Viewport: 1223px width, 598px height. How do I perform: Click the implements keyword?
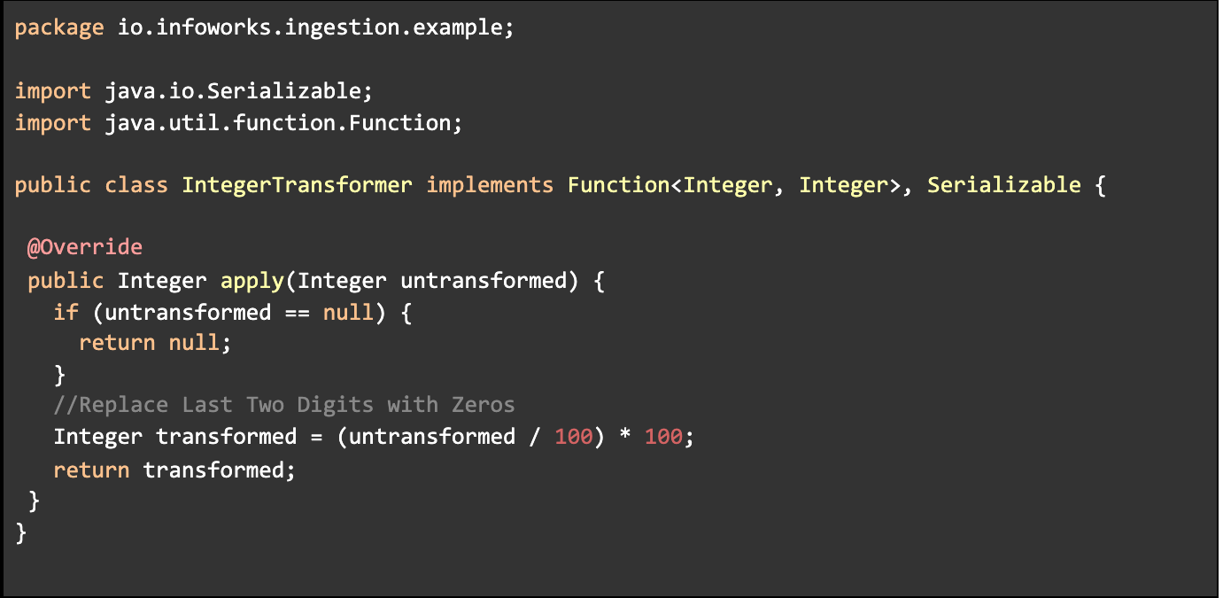point(490,185)
